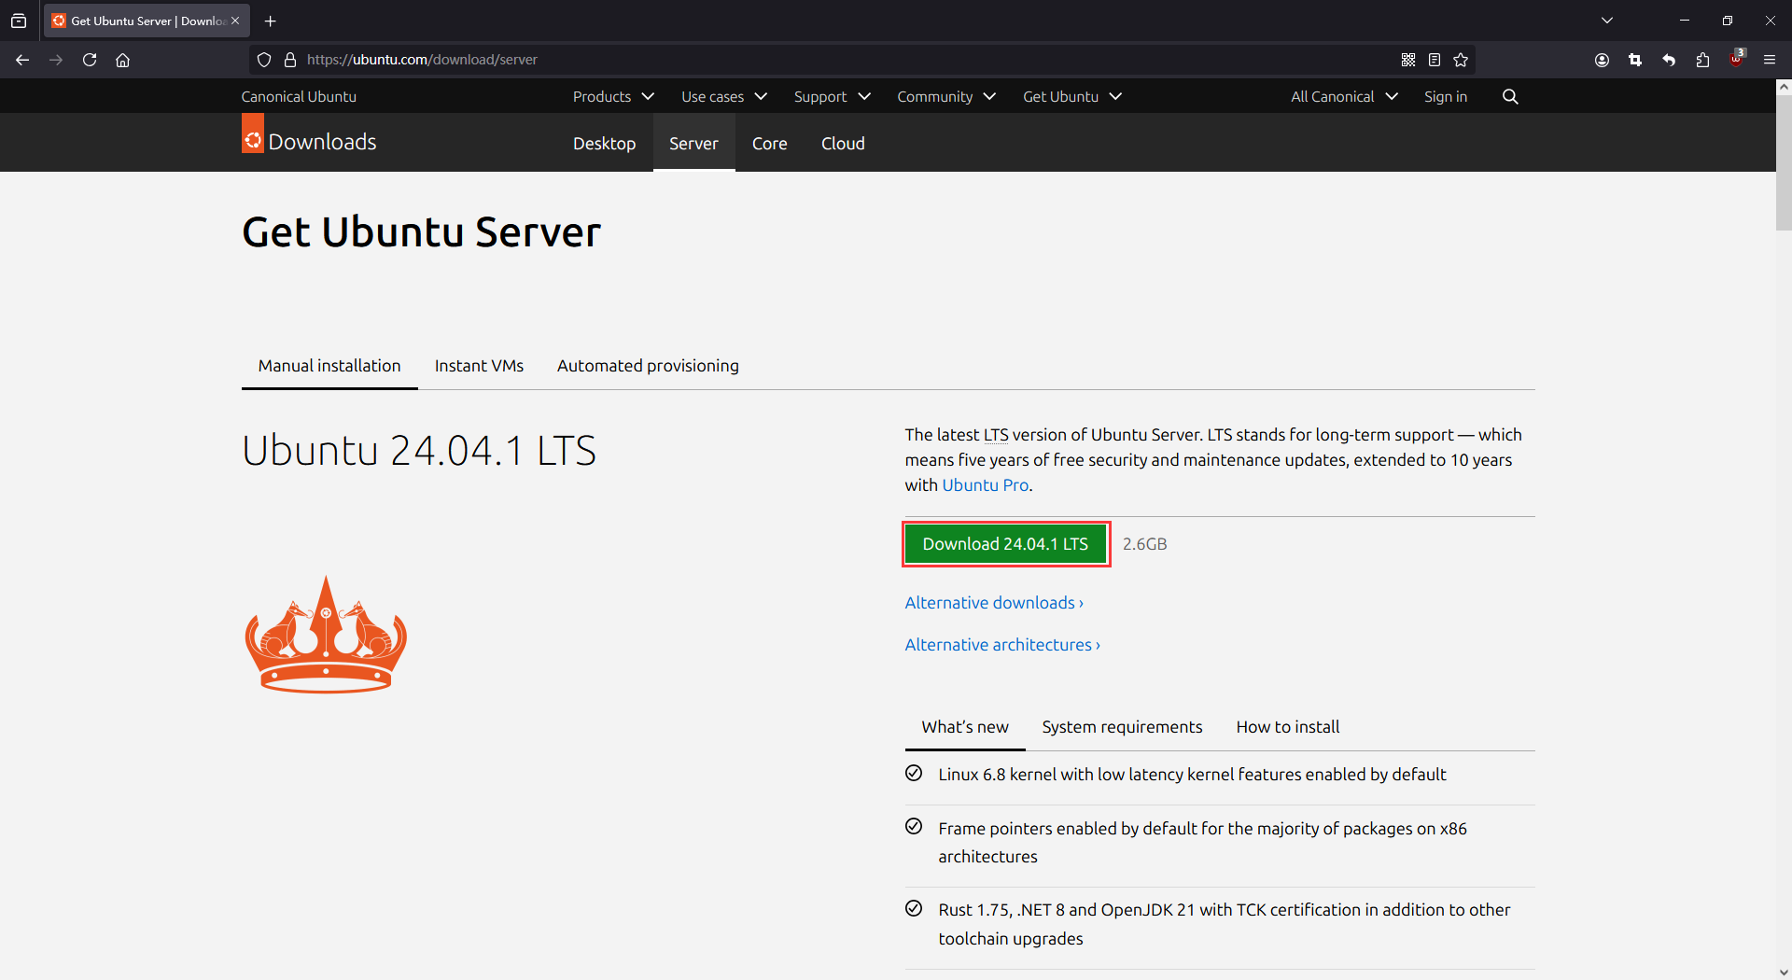Open Alternative architectures link
The width and height of the screenshot is (1792, 980).
[1002, 645]
